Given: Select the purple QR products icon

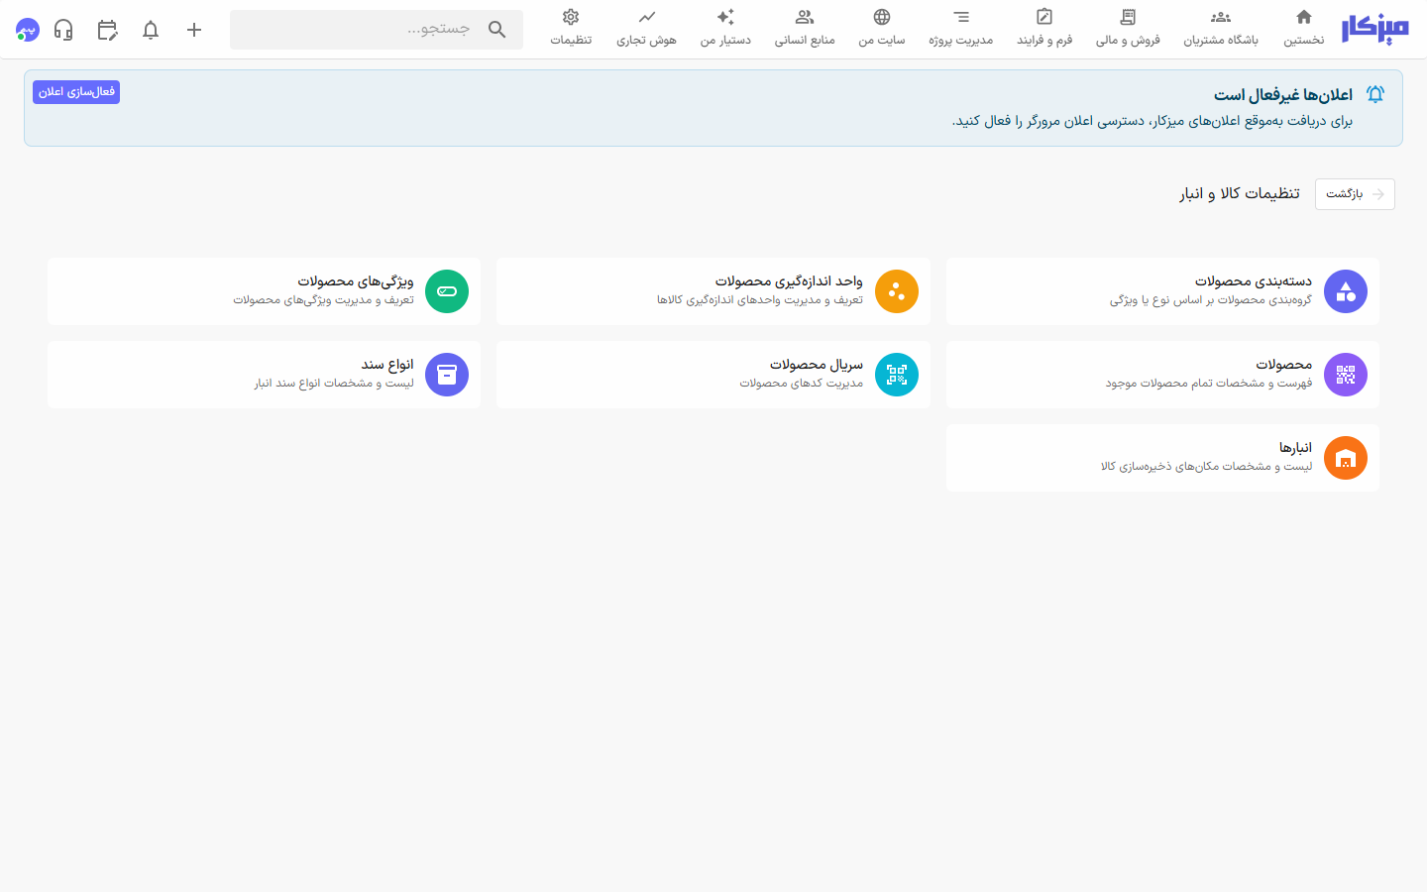Looking at the screenshot, I should 1346,375.
